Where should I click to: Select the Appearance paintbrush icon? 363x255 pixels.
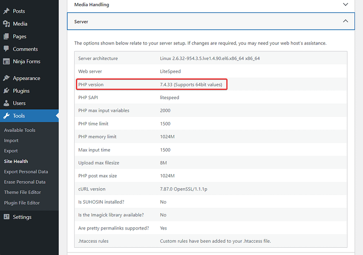click(7, 78)
